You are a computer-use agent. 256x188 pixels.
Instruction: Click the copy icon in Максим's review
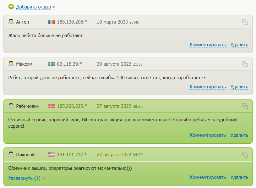pos(245,64)
